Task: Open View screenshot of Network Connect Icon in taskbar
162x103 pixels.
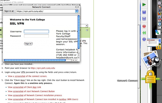Action: pyautogui.click(x=43, y=99)
